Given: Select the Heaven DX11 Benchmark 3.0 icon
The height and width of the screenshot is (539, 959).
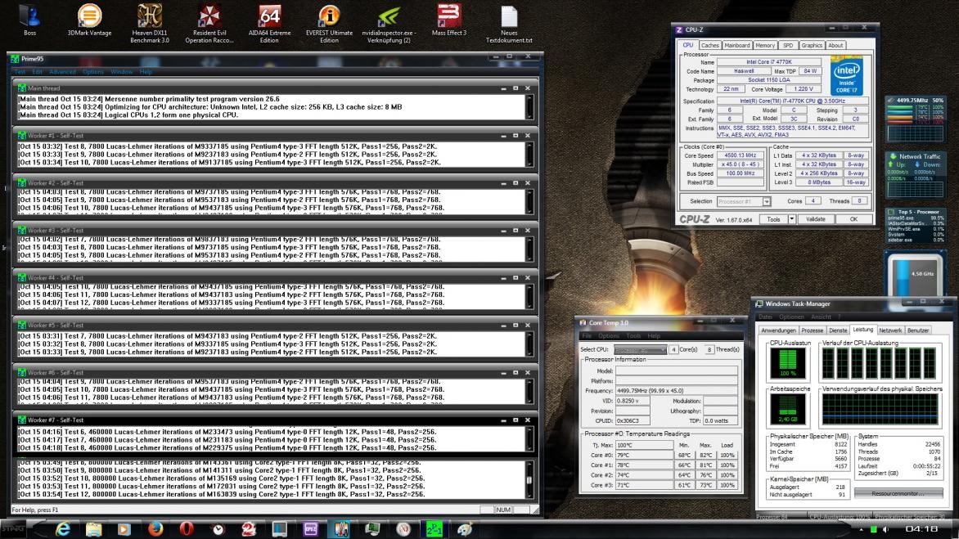Looking at the screenshot, I should [149, 24].
